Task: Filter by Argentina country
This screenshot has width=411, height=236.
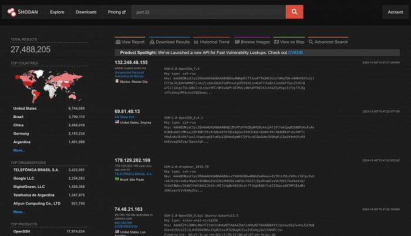Action: point(49,142)
